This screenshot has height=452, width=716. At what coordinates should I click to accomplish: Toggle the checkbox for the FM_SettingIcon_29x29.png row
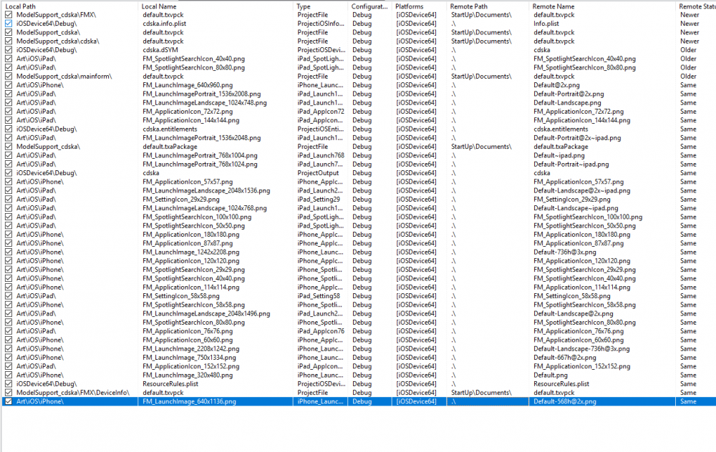[9, 200]
